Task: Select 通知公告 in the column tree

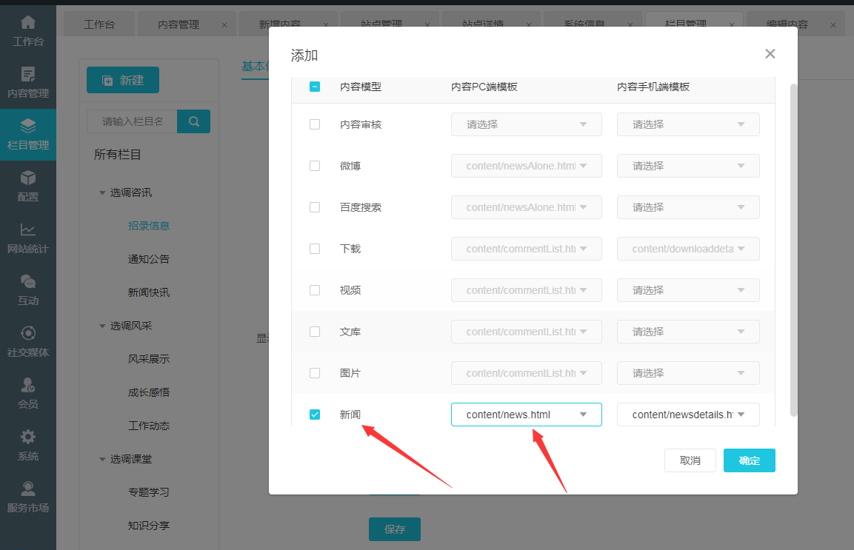Action: [x=149, y=258]
